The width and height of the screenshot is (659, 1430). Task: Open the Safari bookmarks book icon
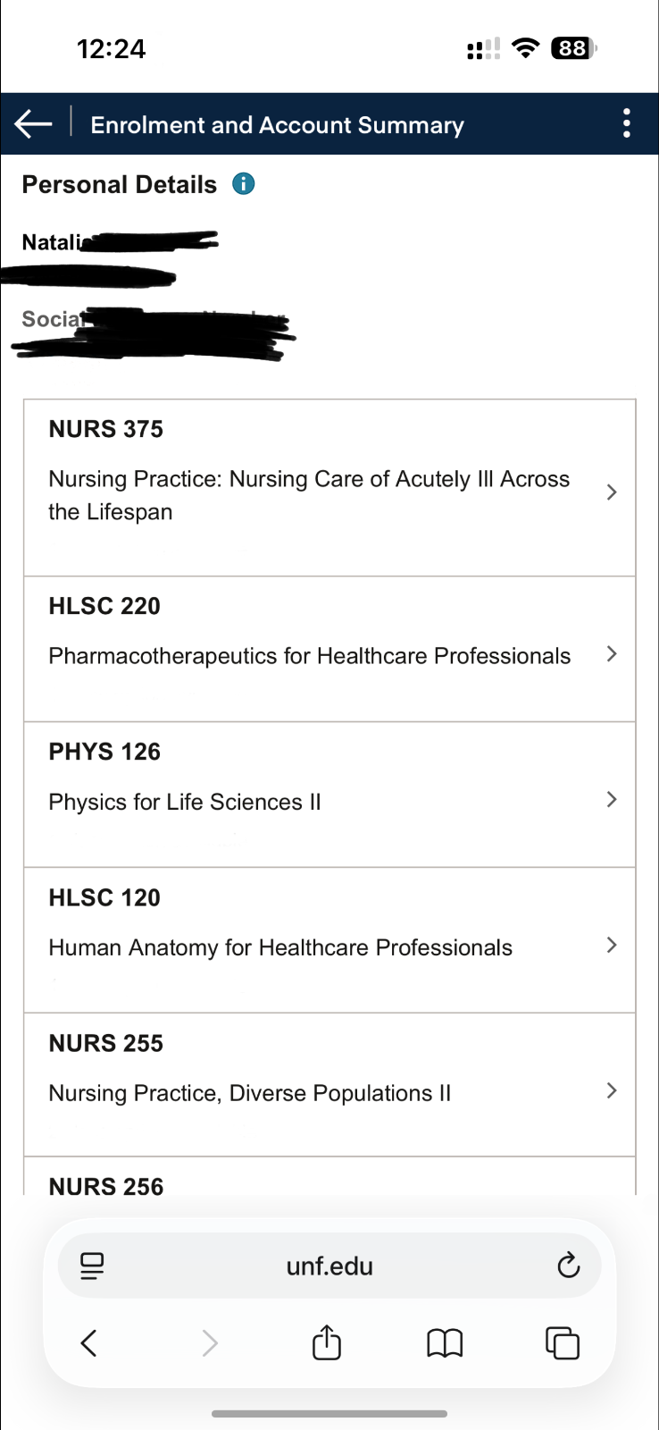445,1342
